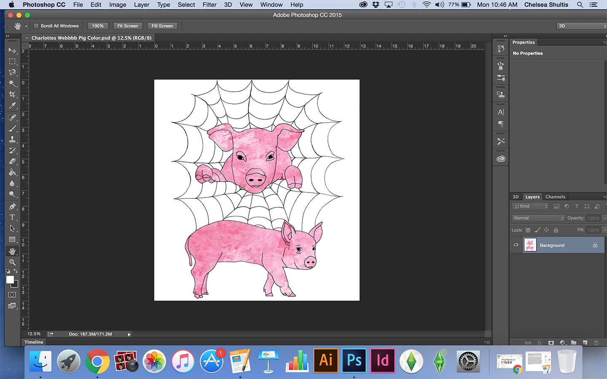Image resolution: width=607 pixels, height=379 pixels.
Task: Create a new layer via panel icon
Action: (585, 343)
